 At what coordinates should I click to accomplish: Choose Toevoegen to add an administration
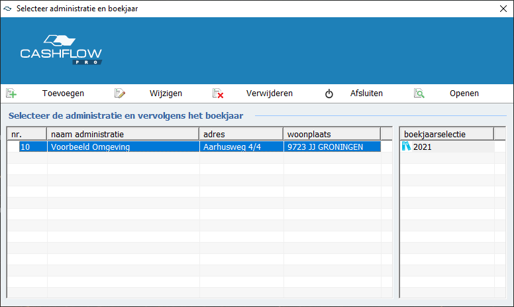[63, 93]
